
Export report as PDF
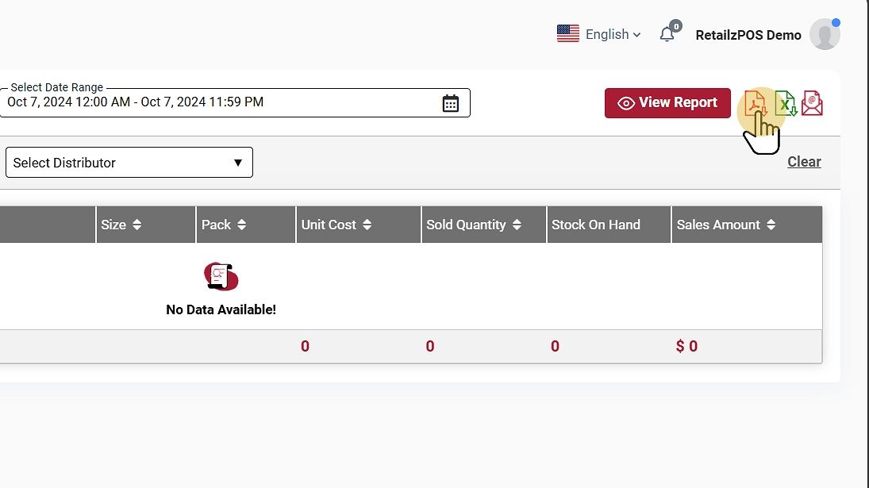756,103
